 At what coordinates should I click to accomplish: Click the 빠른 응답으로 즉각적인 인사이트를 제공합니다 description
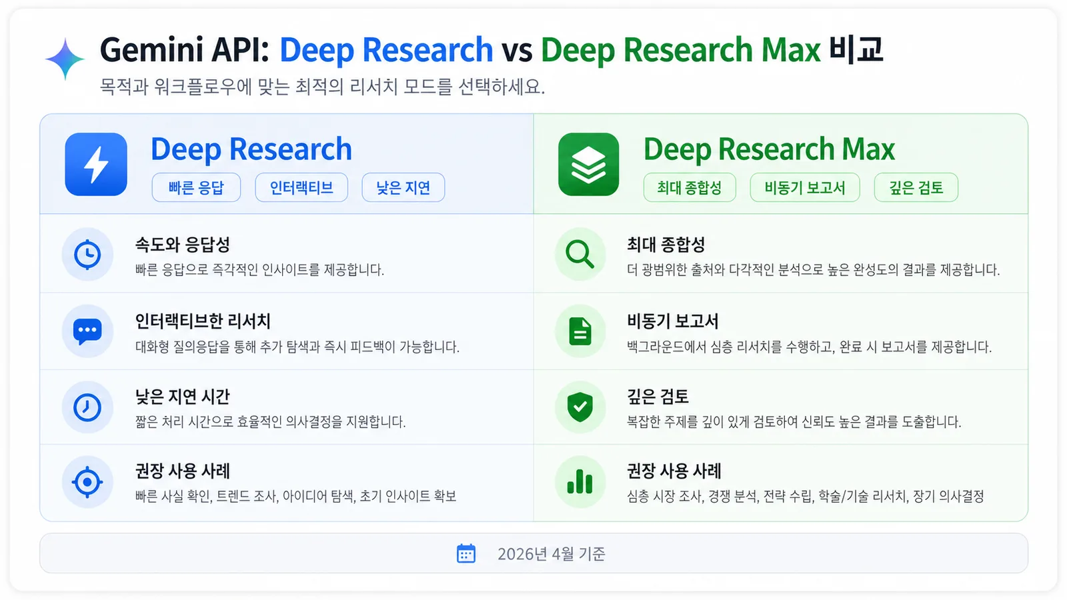click(260, 270)
